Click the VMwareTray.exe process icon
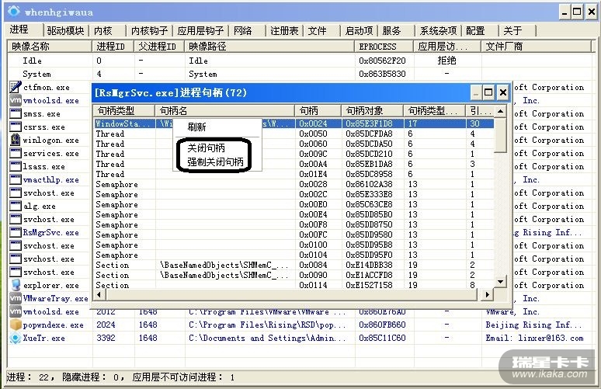Viewport: 601px width, 389px height. pyautogui.click(x=16, y=298)
